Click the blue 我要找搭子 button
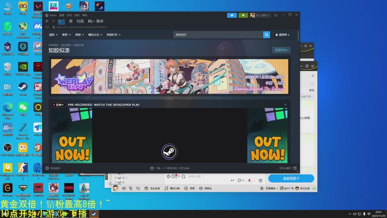This screenshot has width=387, height=218. pyautogui.click(x=291, y=178)
